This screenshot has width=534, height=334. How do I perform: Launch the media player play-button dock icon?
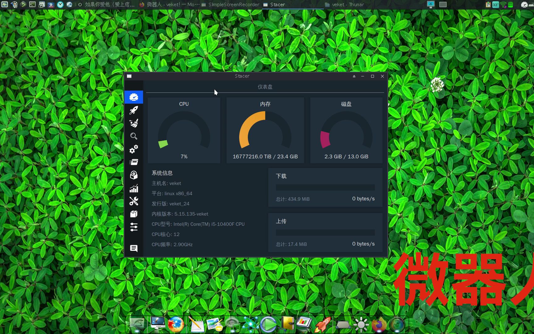coord(269,324)
